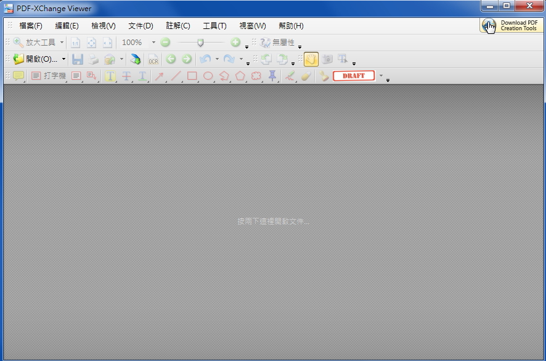Choose fit page view icon
This screenshot has height=361, width=546.
(x=91, y=43)
